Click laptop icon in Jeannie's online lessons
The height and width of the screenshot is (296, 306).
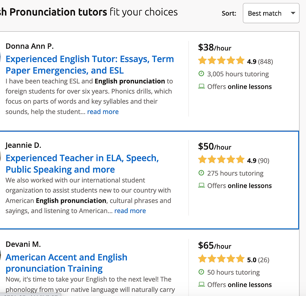pyautogui.click(x=202, y=185)
